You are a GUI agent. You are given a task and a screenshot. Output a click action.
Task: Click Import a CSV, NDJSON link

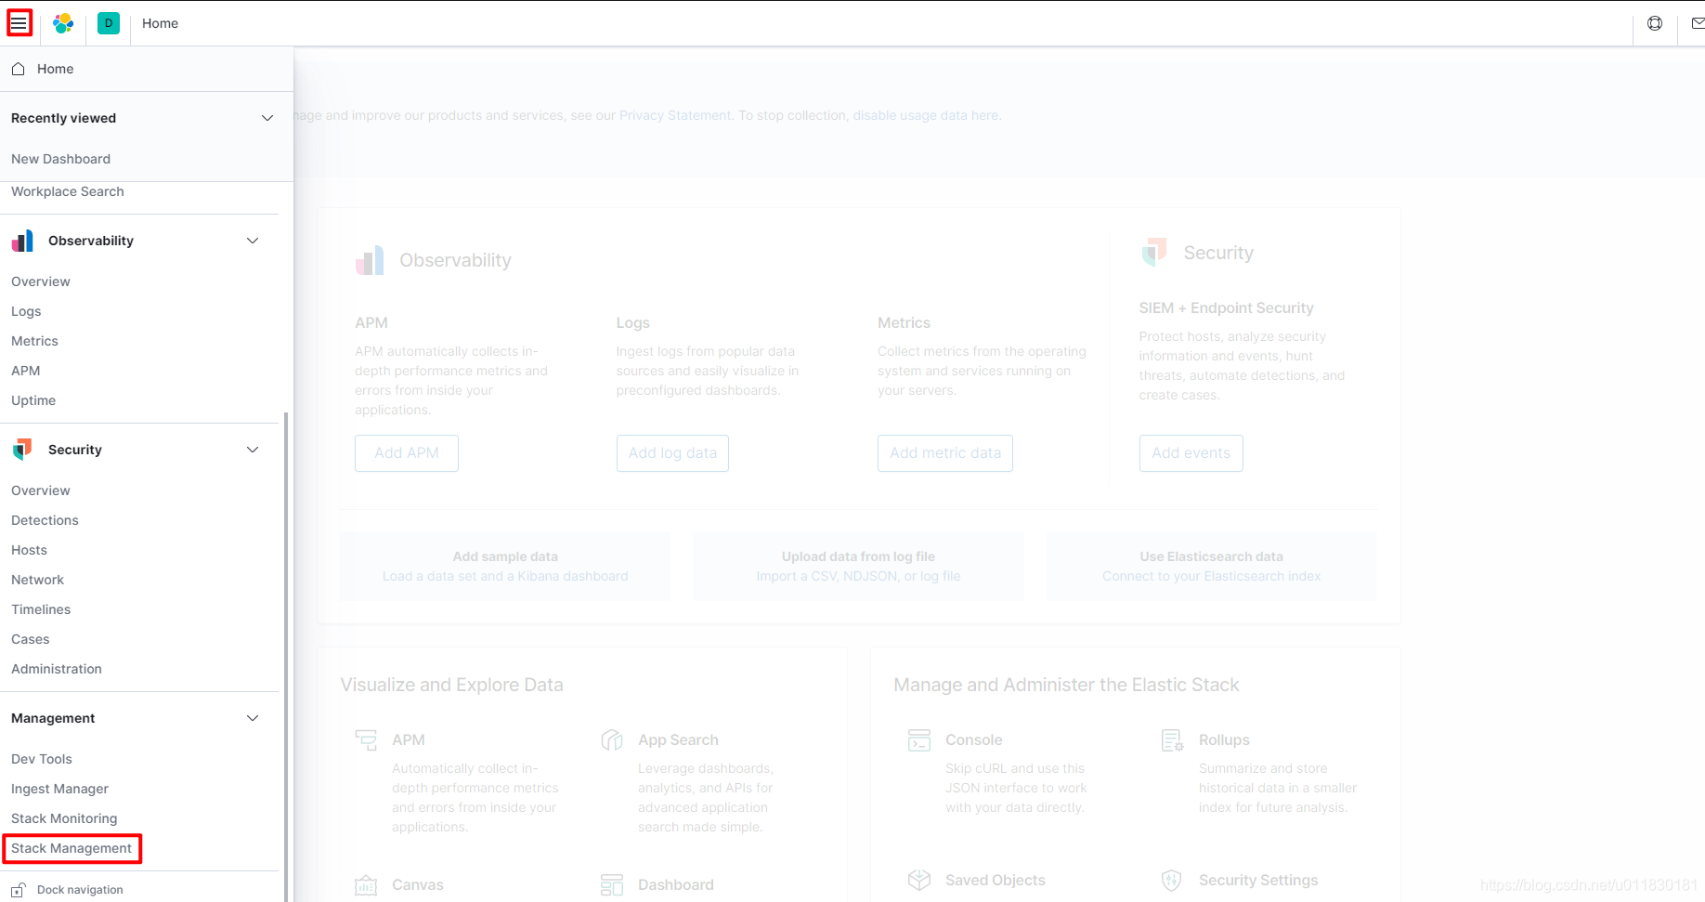pos(858,576)
